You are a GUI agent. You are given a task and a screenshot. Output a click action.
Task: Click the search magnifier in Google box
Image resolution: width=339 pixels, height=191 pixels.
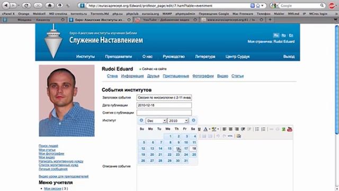click(322, 5)
